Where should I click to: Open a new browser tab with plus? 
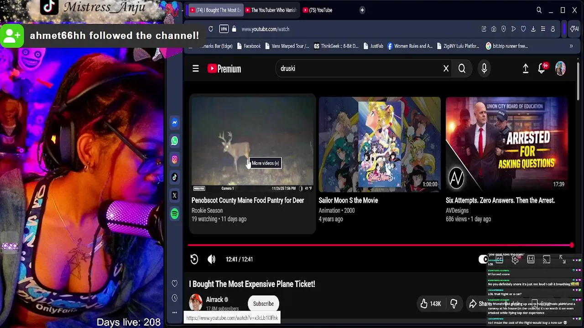(362, 10)
